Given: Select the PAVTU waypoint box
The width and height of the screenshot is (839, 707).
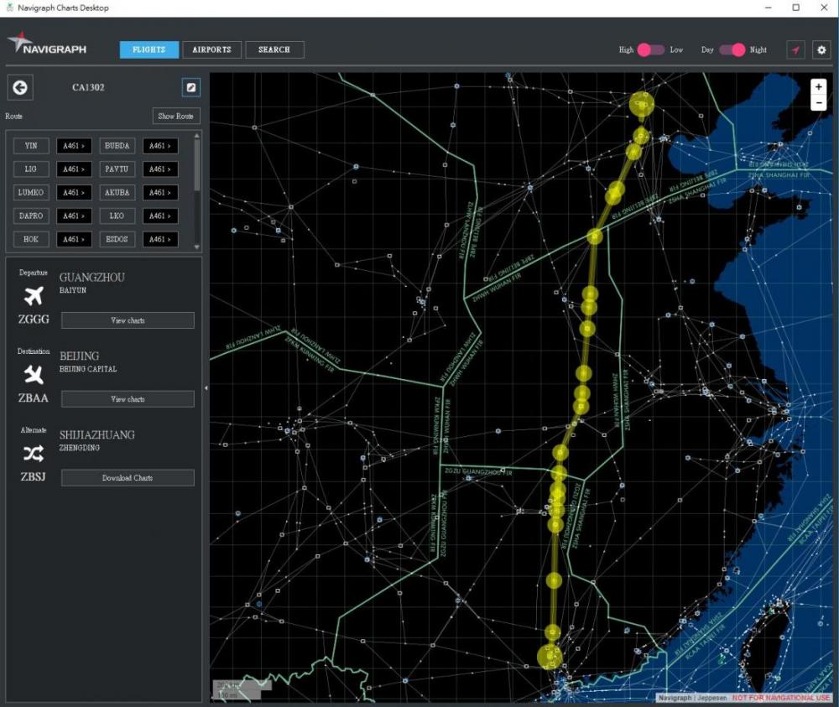Looking at the screenshot, I should pos(117,169).
